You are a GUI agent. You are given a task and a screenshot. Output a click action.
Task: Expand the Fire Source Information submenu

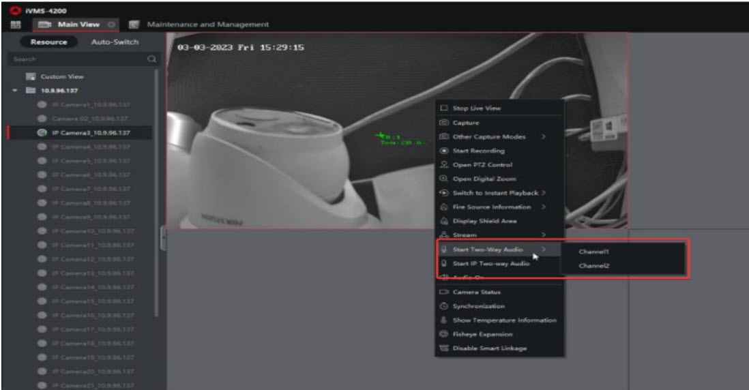(x=544, y=207)
